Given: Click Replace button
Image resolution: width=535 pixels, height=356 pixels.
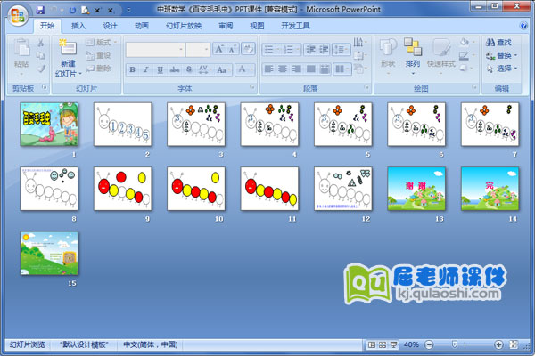Looking at the screenshot, I should click(501, 55).
